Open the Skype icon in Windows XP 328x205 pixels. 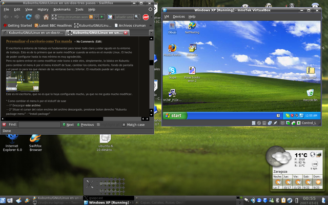point(172,73)
